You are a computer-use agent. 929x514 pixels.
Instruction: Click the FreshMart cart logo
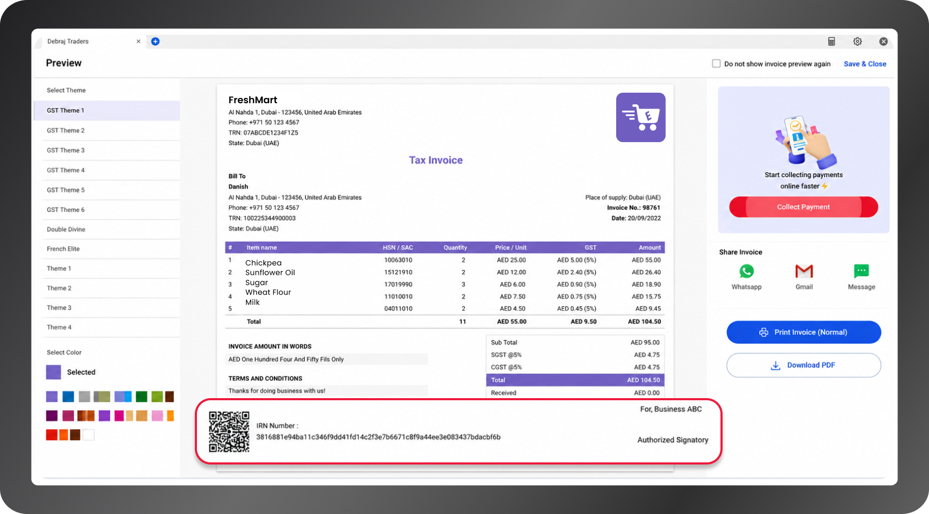[641, 117]
